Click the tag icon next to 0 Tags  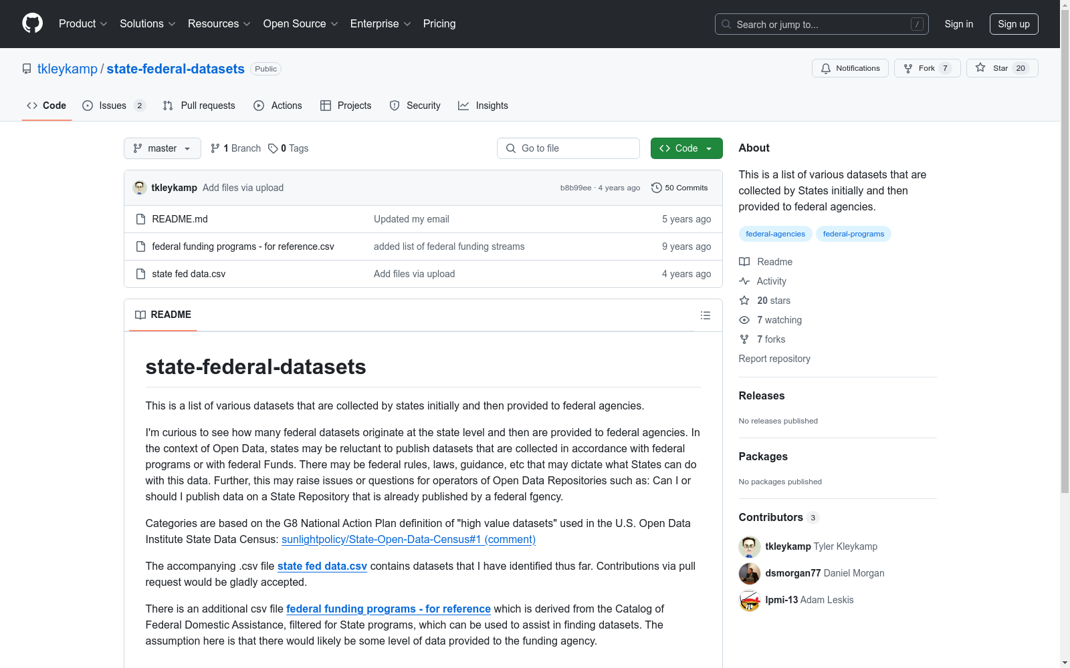point(273,148)
